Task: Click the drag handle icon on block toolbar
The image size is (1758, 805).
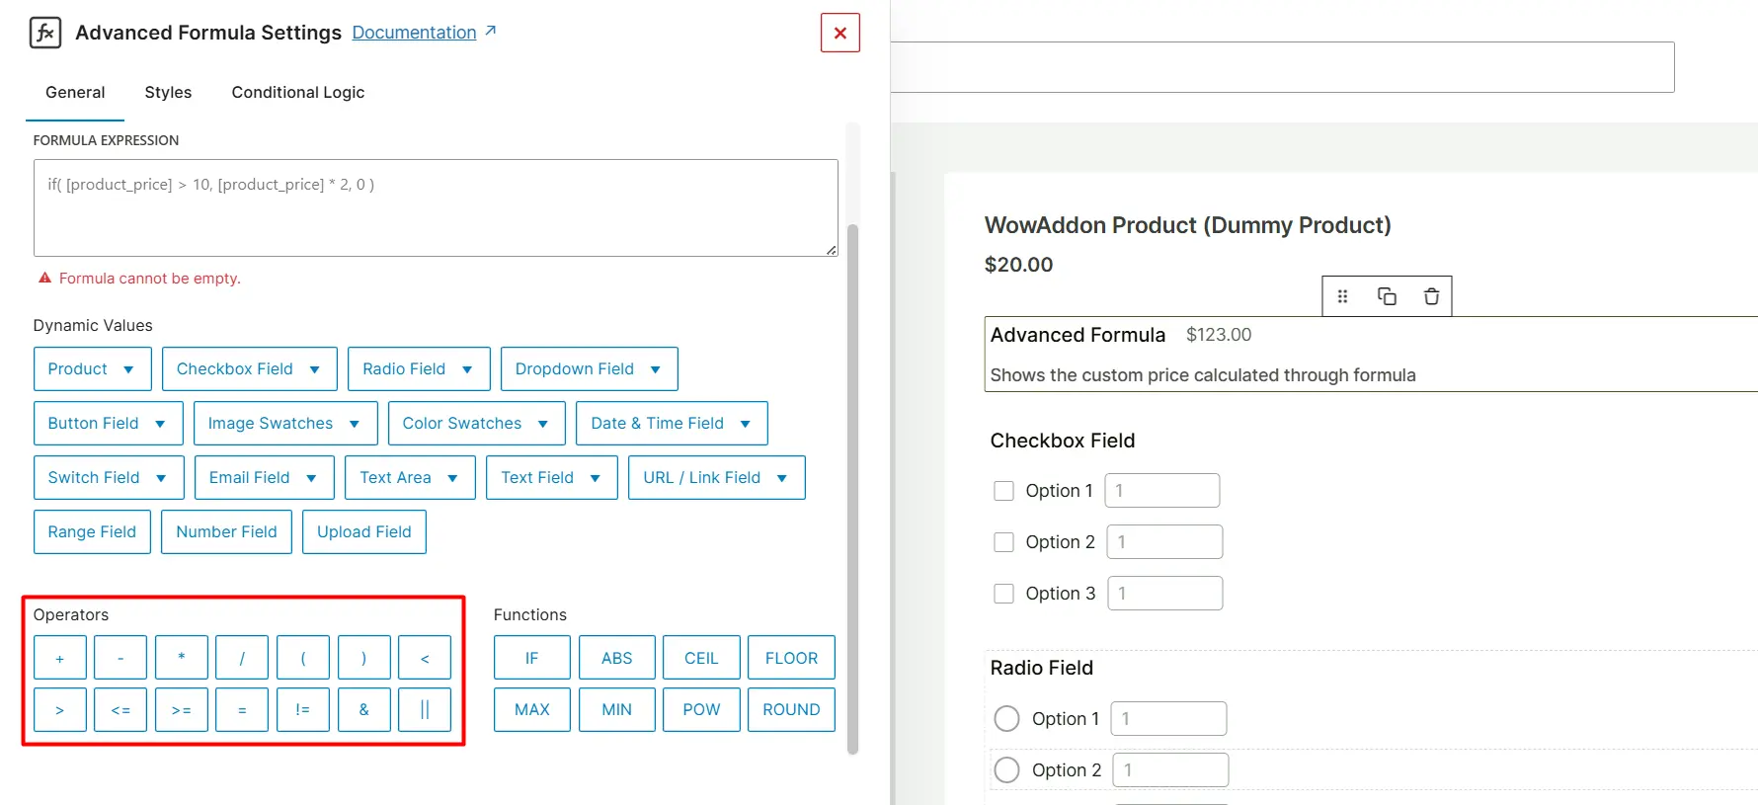Action: [1342, 296]
